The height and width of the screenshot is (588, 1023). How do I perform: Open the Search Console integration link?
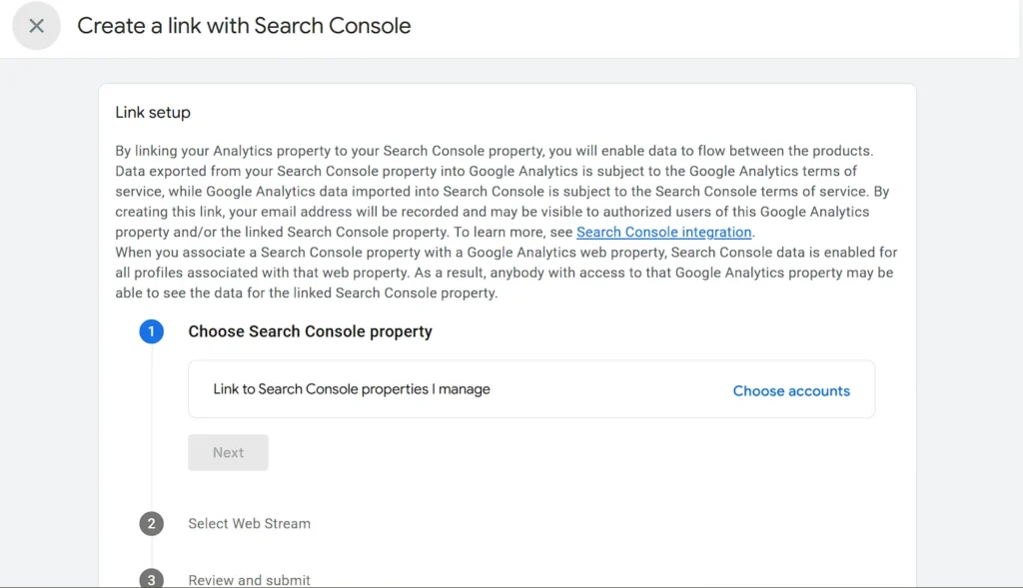click(x=663, y=232)
